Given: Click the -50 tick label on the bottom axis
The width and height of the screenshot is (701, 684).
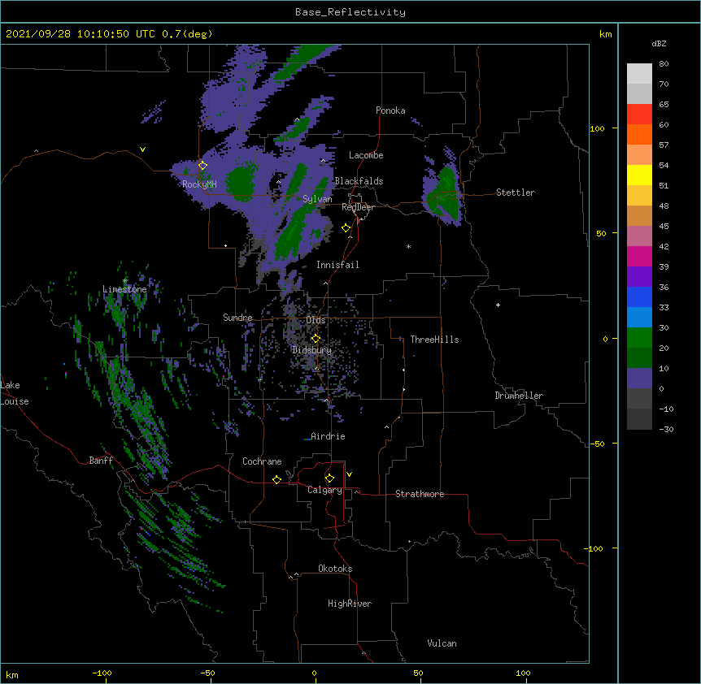Looking at the screenshot, I should 207,673.
